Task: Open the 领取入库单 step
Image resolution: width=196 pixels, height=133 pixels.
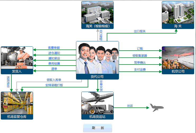Action: point(54,80)
